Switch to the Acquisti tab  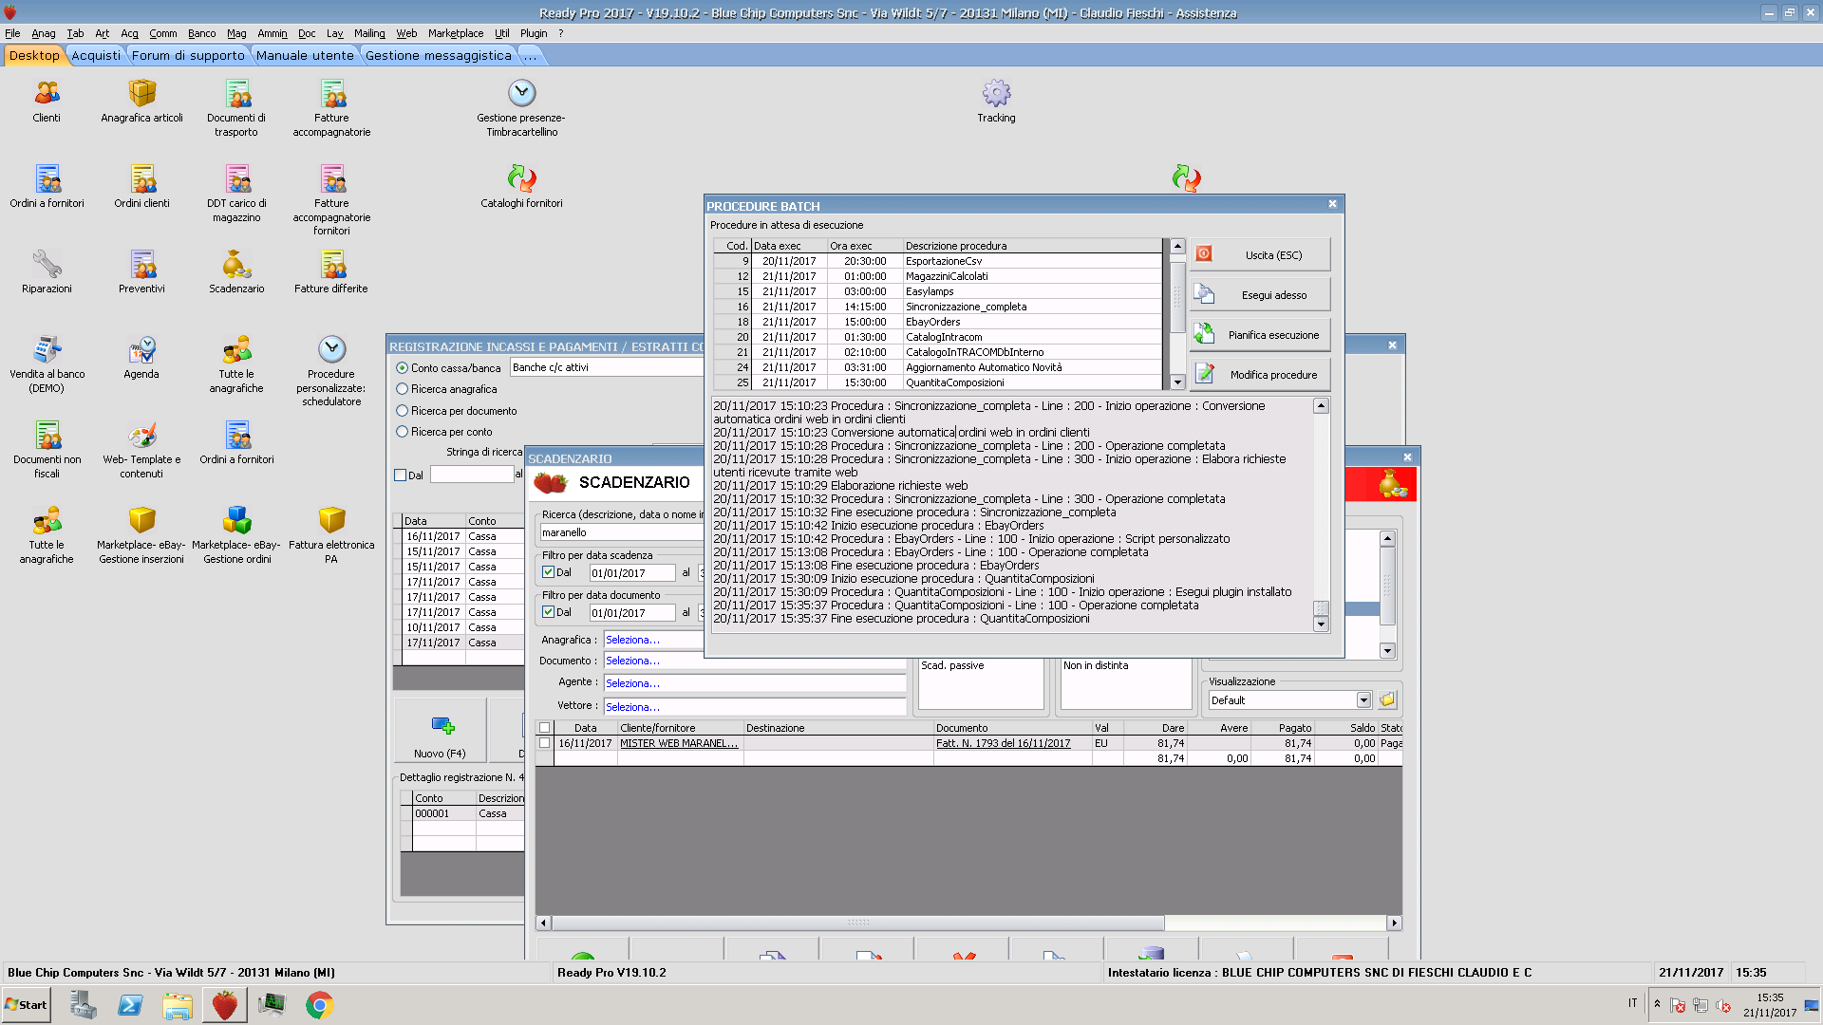point(96,55)
